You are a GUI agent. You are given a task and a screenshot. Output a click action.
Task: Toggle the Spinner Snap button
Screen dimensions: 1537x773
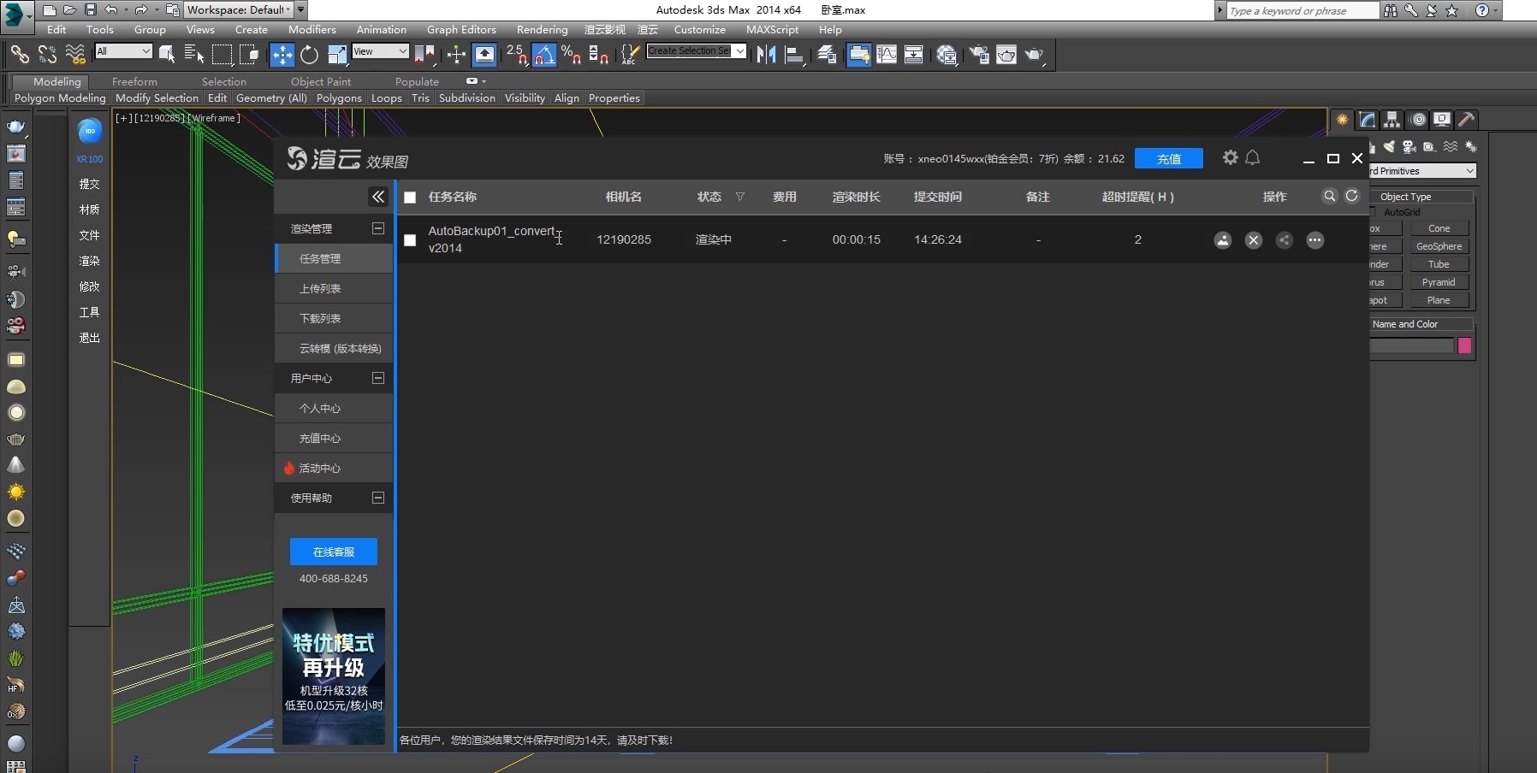(x=599, y=55)
